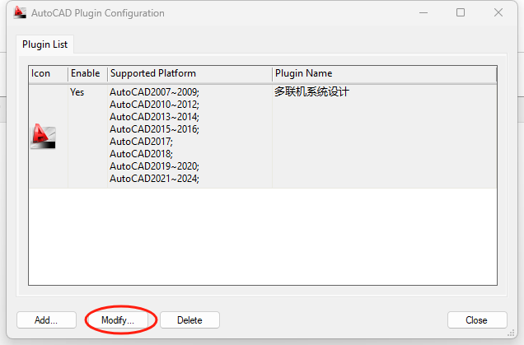
Task: Close the window using the title bar X
Action: [498, 13]
